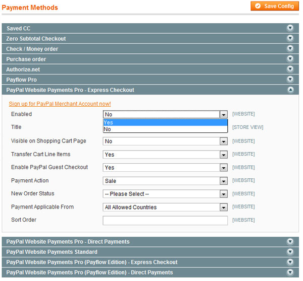Open PayPal Website Payments Standard header
This screenshot has height=281, width=303.
coord(150,252)
